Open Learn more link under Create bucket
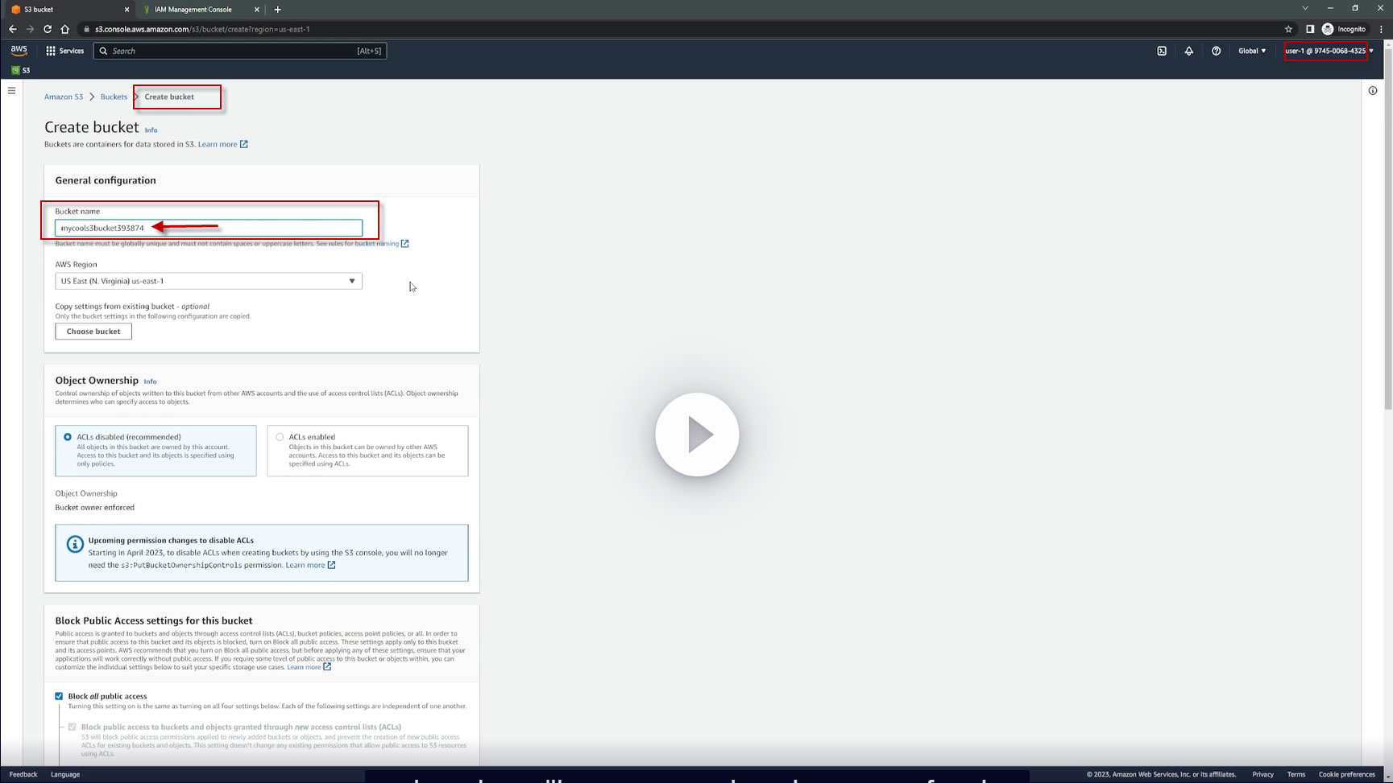The height and width of the screenshot is (783, 1393). click(x=223, y=144)
